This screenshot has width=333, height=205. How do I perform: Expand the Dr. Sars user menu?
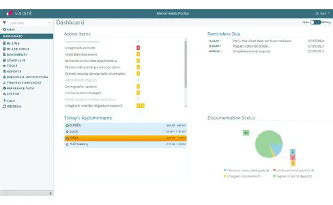322,13
